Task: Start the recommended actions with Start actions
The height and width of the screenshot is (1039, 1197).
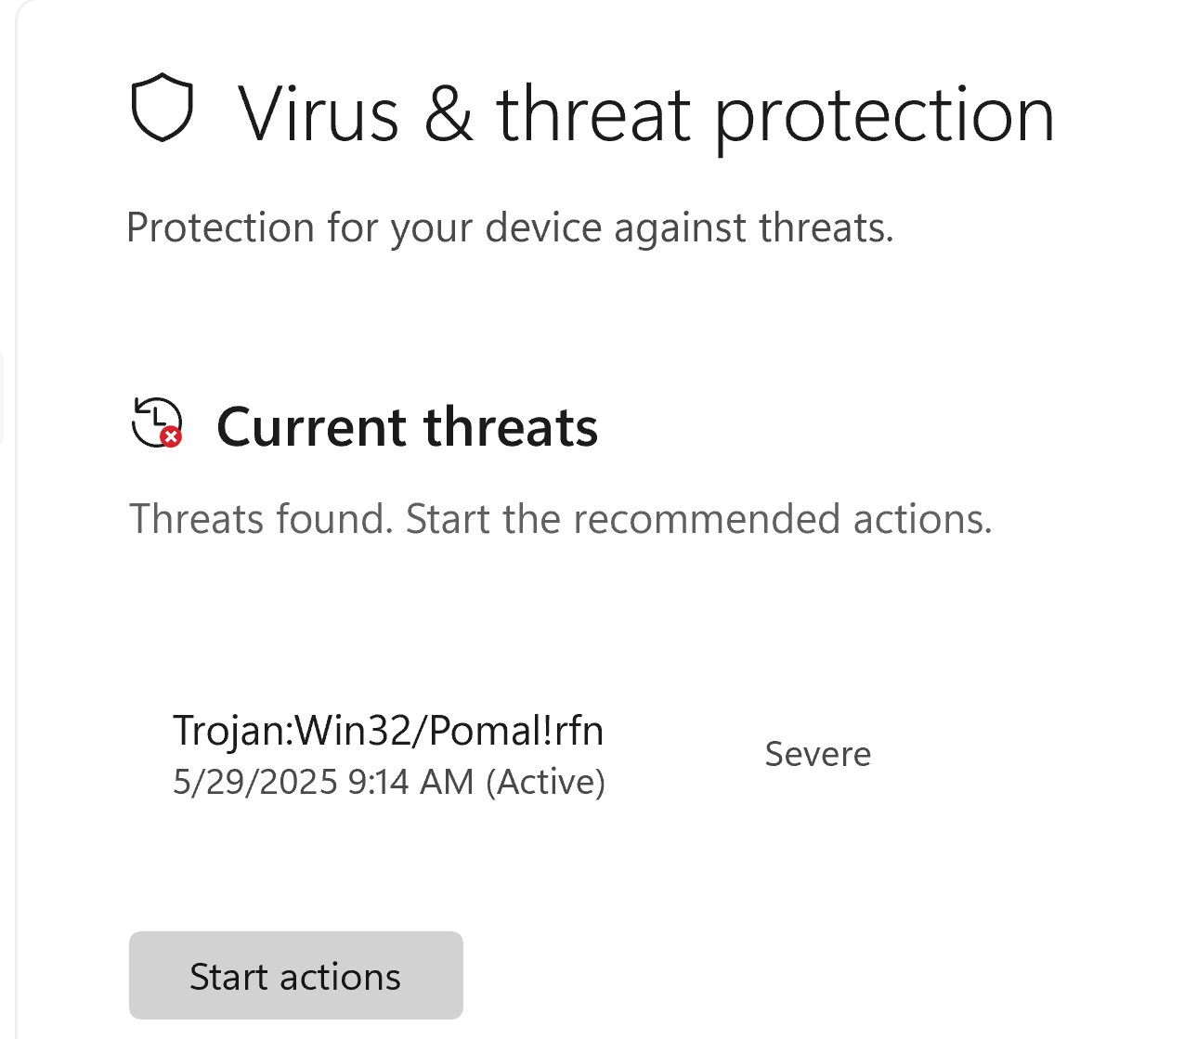Action: (295, 975)
